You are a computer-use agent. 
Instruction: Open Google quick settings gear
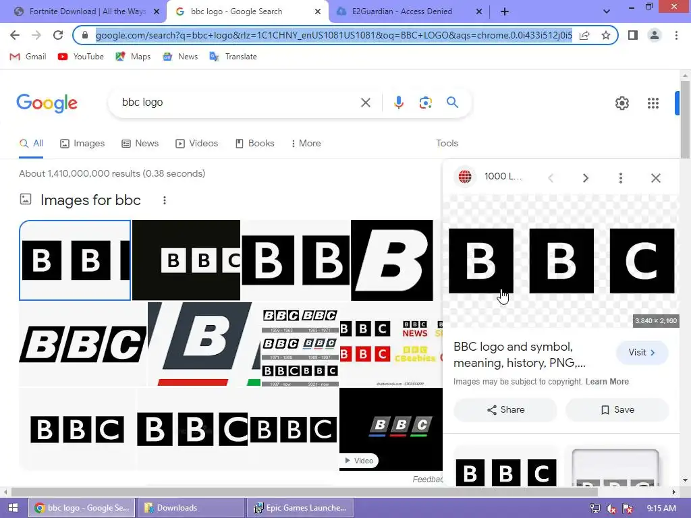pyautogui.click(x=621, y=103)
